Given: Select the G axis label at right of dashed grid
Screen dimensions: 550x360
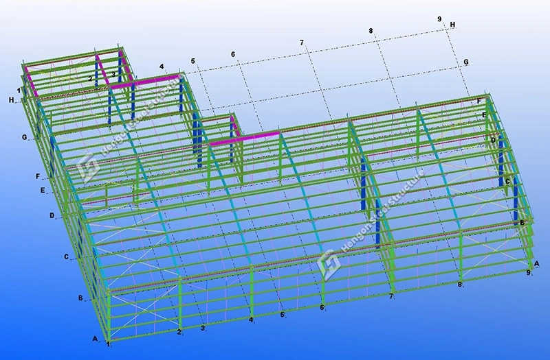Looking at the screenshot, I should 466,62.
